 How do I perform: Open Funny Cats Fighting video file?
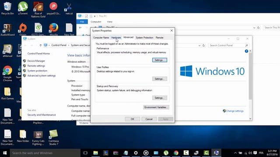(38, 137)
